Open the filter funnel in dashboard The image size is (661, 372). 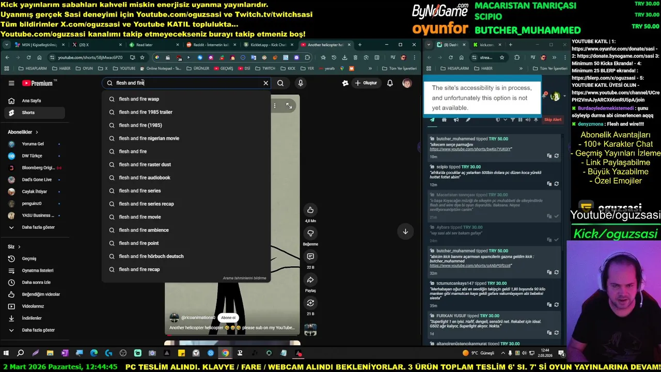(512, 120)
